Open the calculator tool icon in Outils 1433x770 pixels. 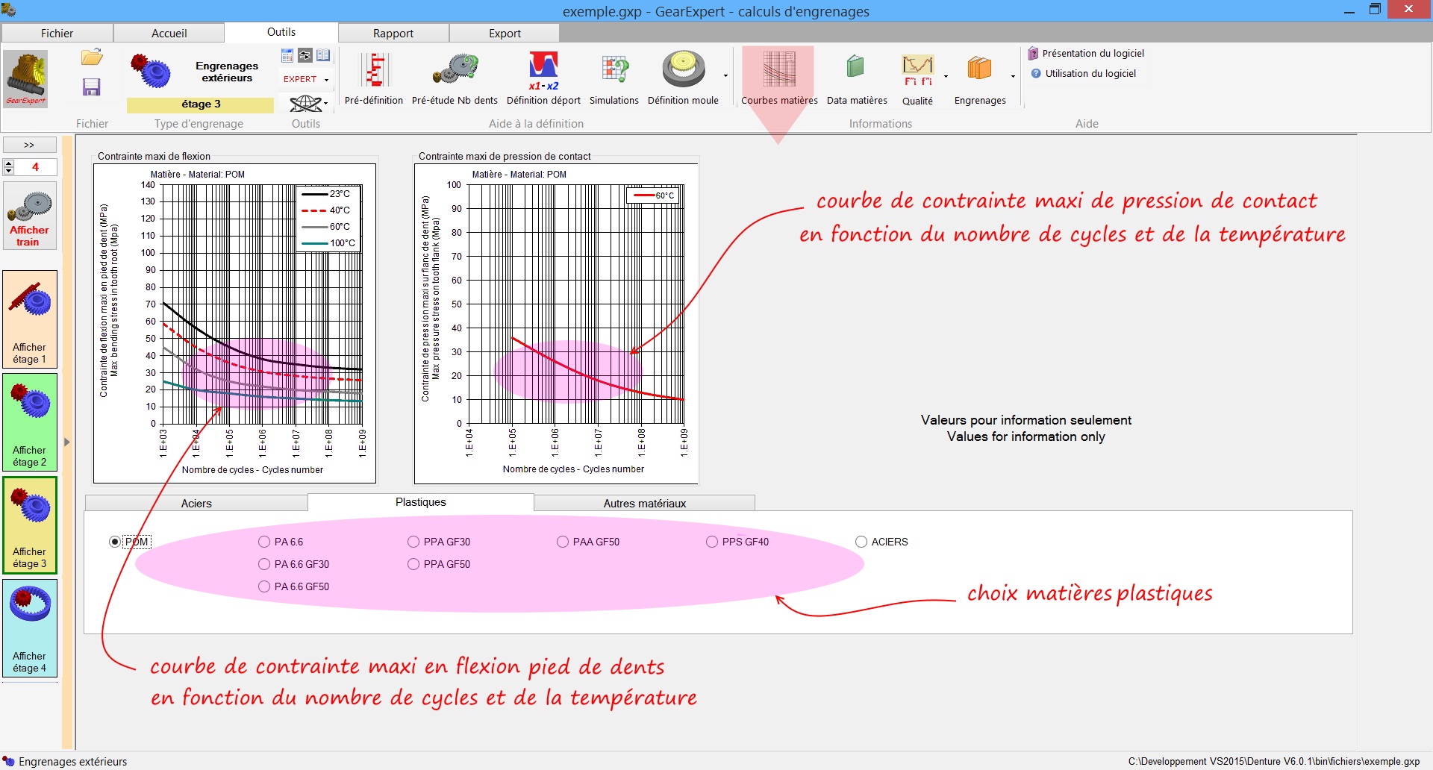(x=287, y=55)
